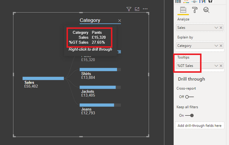
Task: Remove Sales from the Analyze well
Action: (221, 28)
